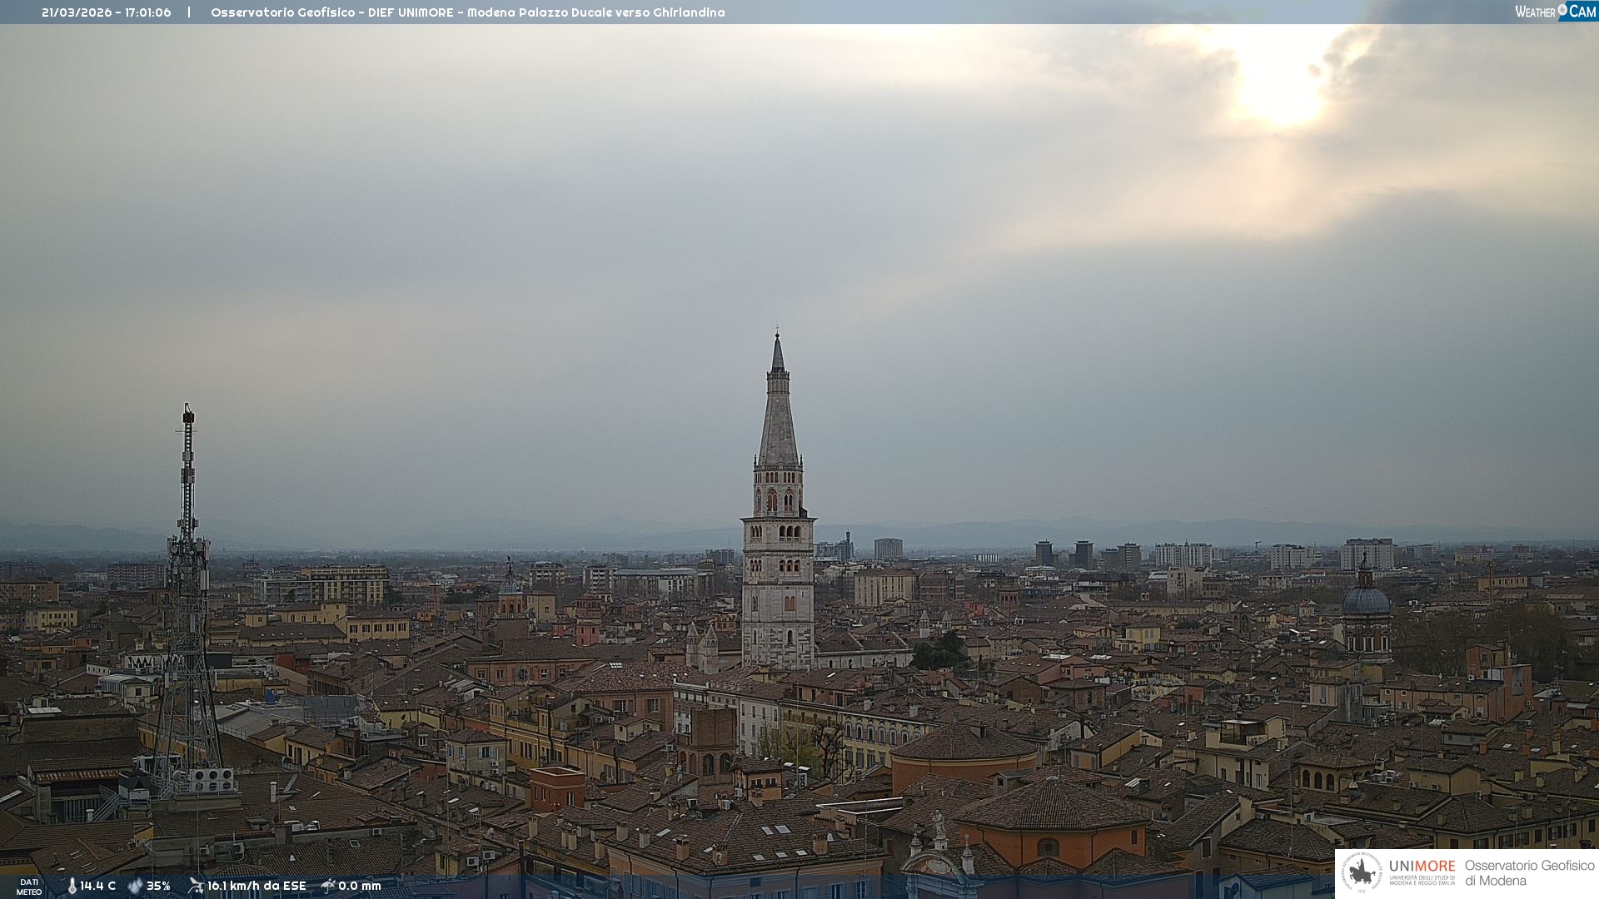Click the Osservatorio Geofisico camera title text

pyautogui.click(x=467, y=12)
